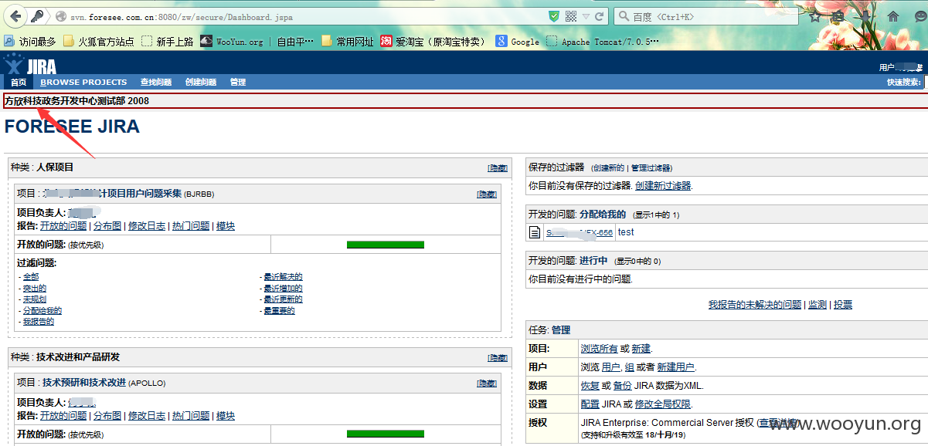Open the 监测 link

pyautogui.click(x=817, y=305)
